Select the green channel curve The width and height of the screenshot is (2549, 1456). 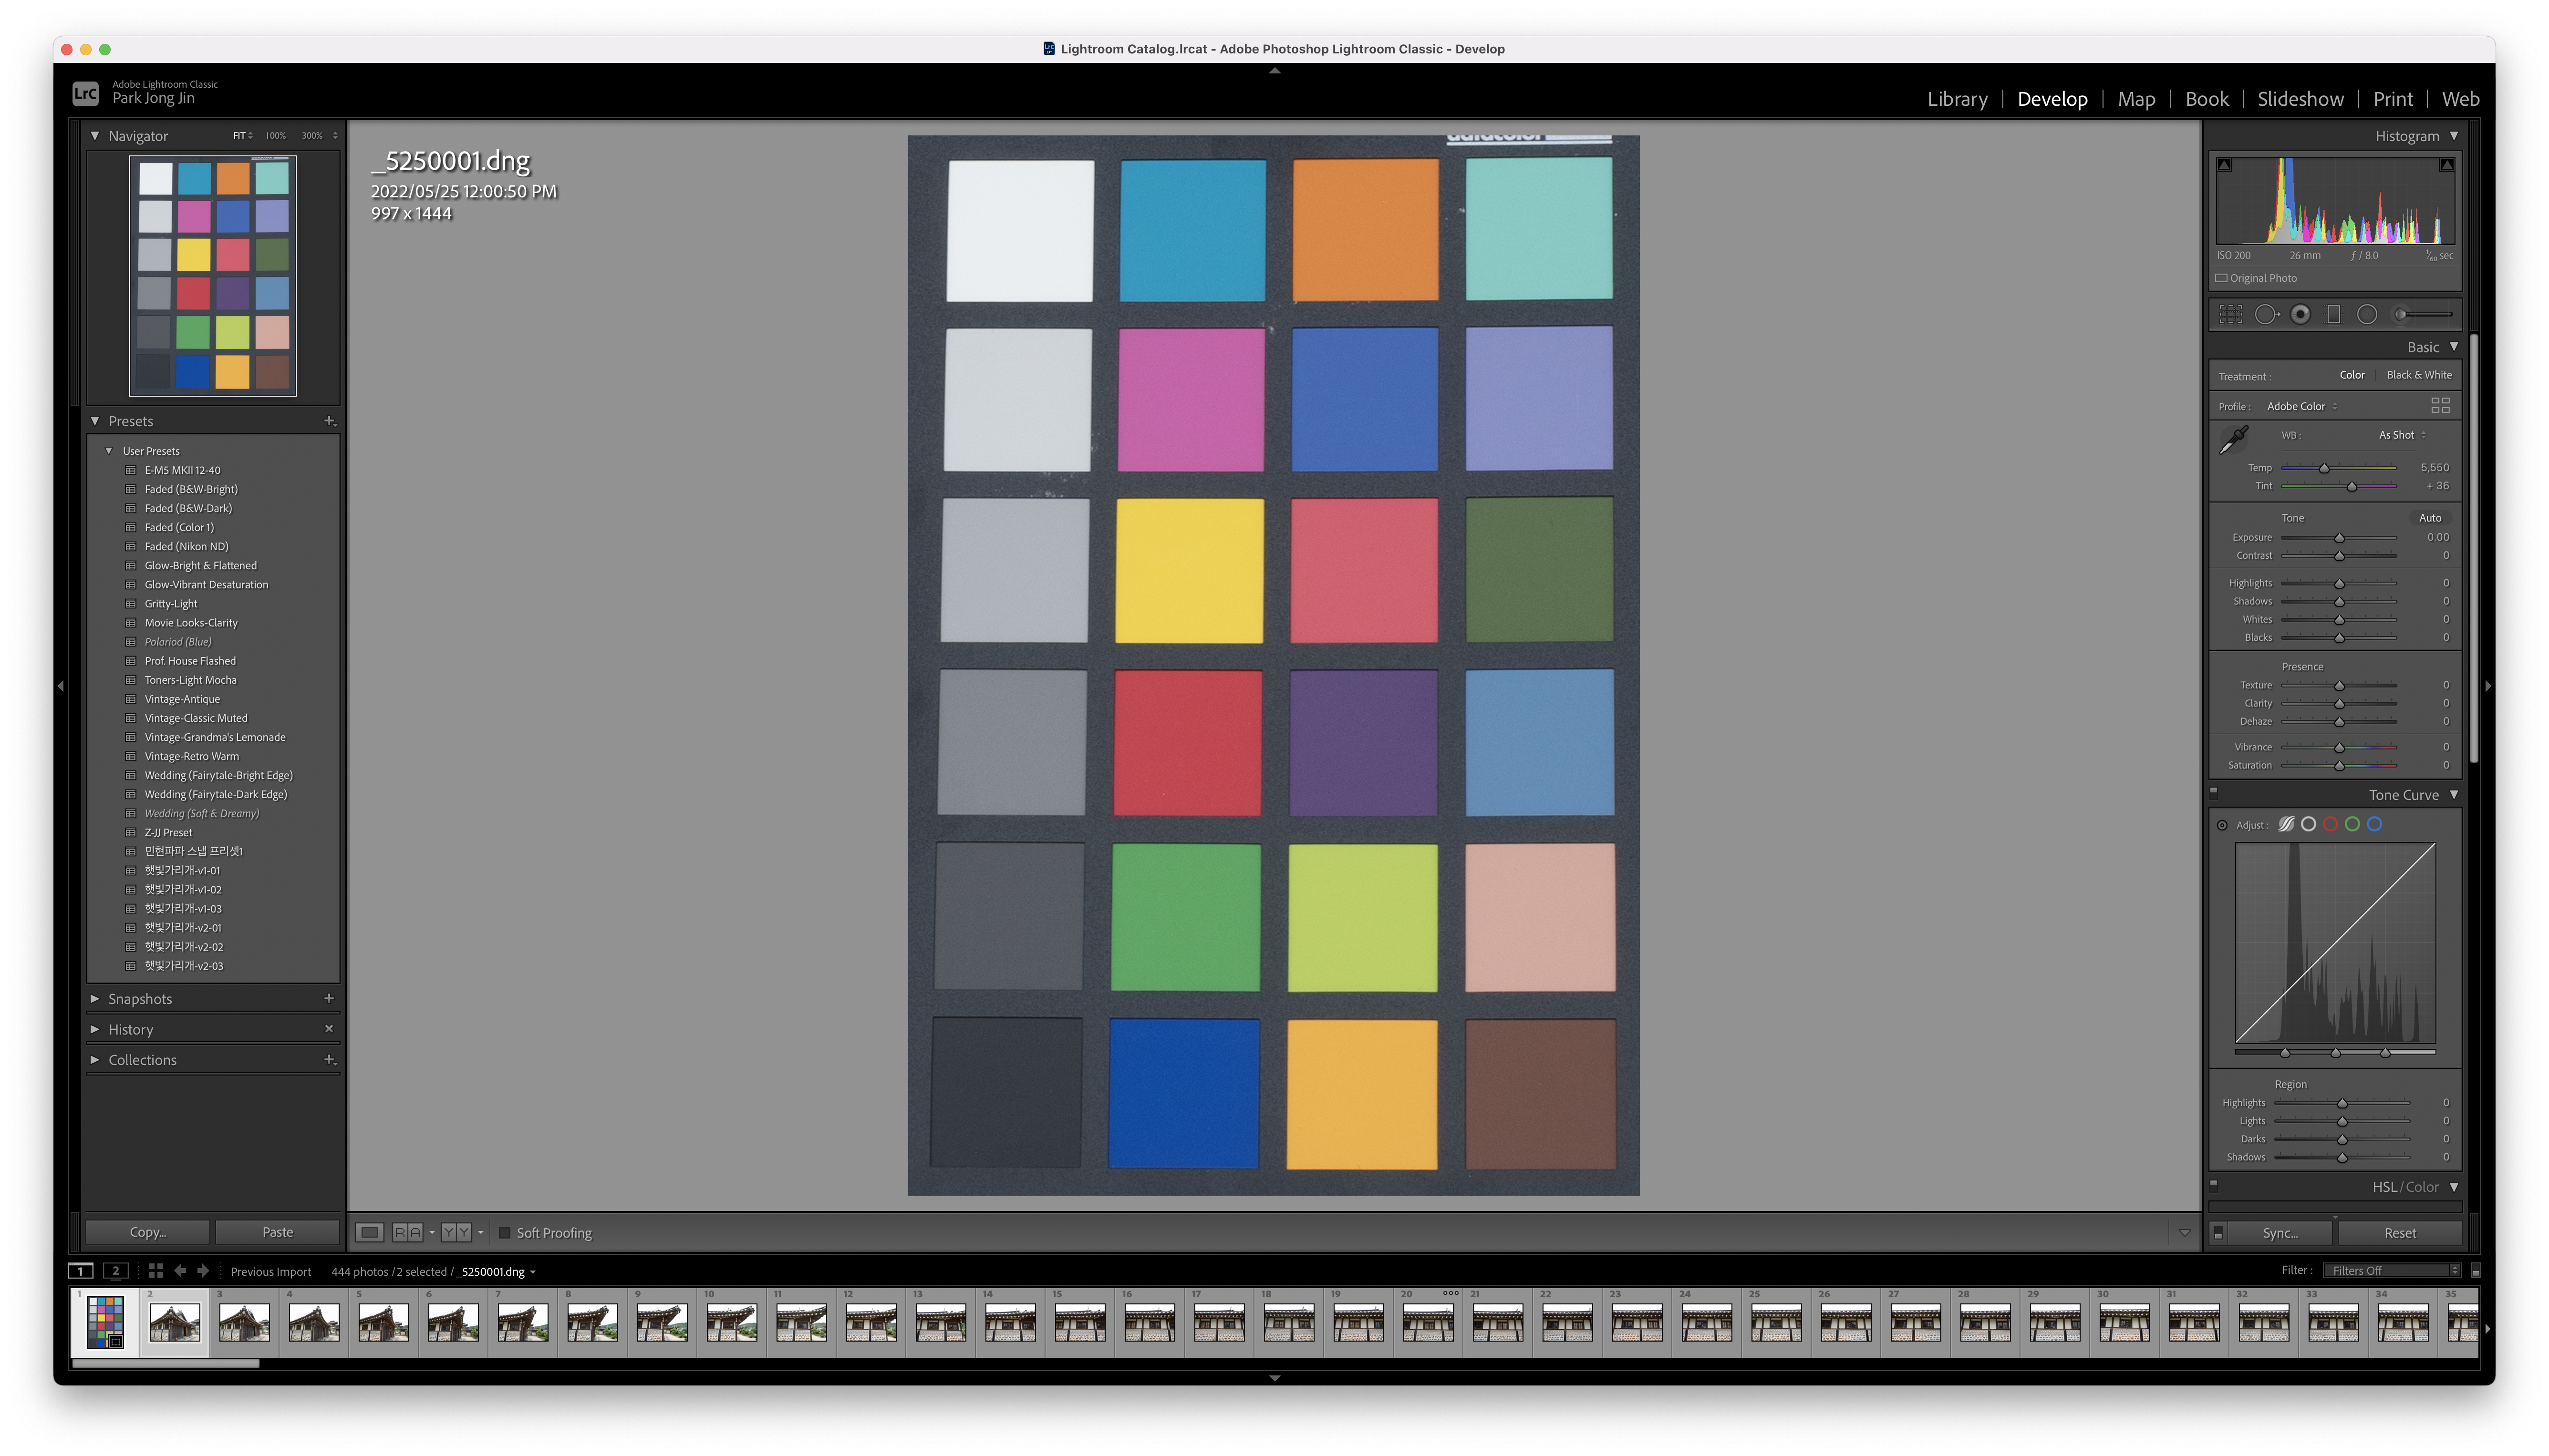(2352, 824)
